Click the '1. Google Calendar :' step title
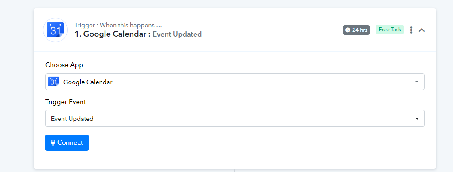The width and height of the screenshot is (453, 172). point(113,34)
